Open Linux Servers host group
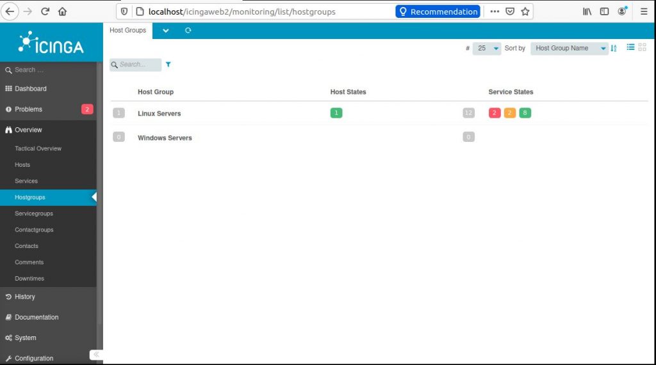Viewport: 656px width, 365px height. (160, 114)
